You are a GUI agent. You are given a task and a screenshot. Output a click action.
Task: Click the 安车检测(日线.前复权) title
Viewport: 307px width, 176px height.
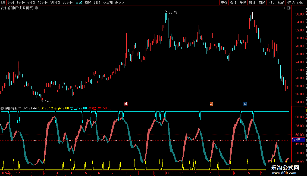[17, 8]
